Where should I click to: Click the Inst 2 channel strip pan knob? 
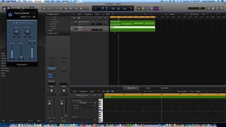[x=52, y=90]
